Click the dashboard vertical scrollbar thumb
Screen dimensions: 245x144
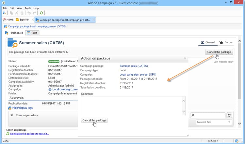pyautogui.click(x=239, y=71)
